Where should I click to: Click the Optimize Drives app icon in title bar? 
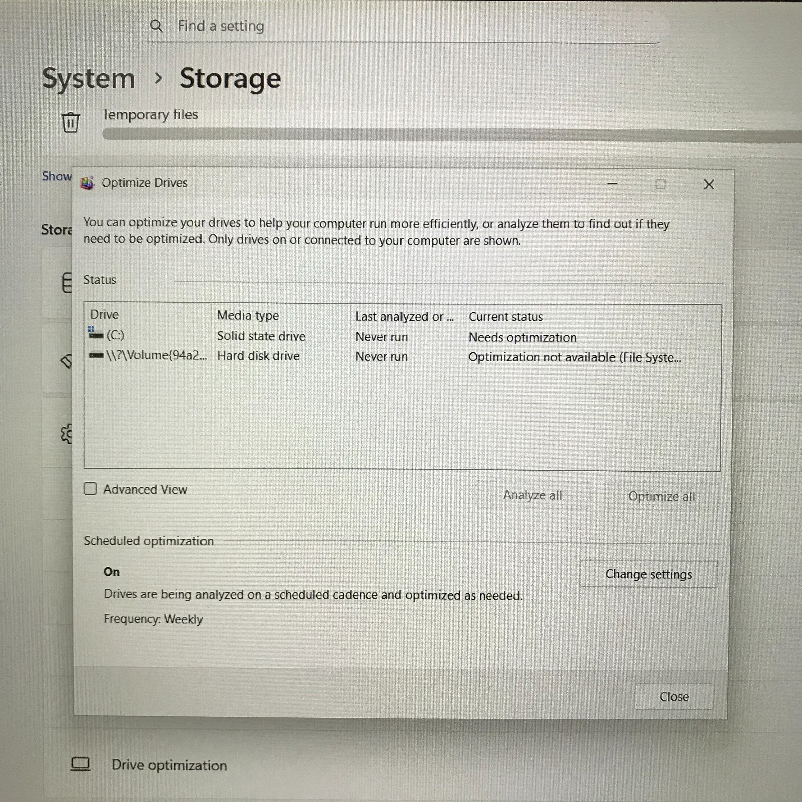click(x=87, y=183)
